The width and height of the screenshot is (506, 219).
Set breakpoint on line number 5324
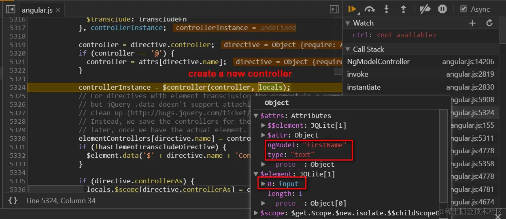coord(17,87)
